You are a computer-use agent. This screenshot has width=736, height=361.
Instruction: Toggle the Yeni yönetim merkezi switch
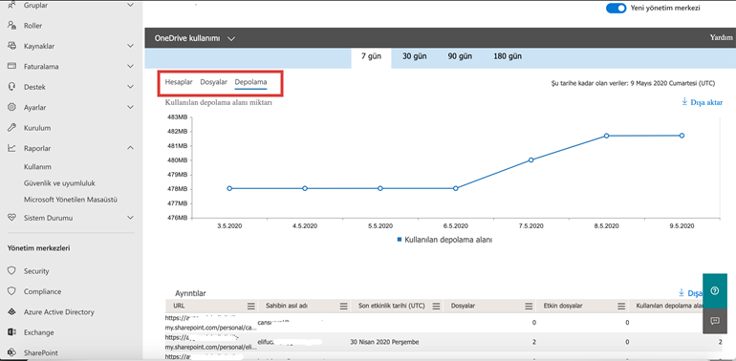coord(617,8)
